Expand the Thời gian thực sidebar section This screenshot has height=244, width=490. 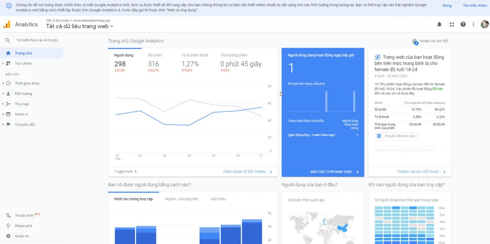(x=3, y=83)
